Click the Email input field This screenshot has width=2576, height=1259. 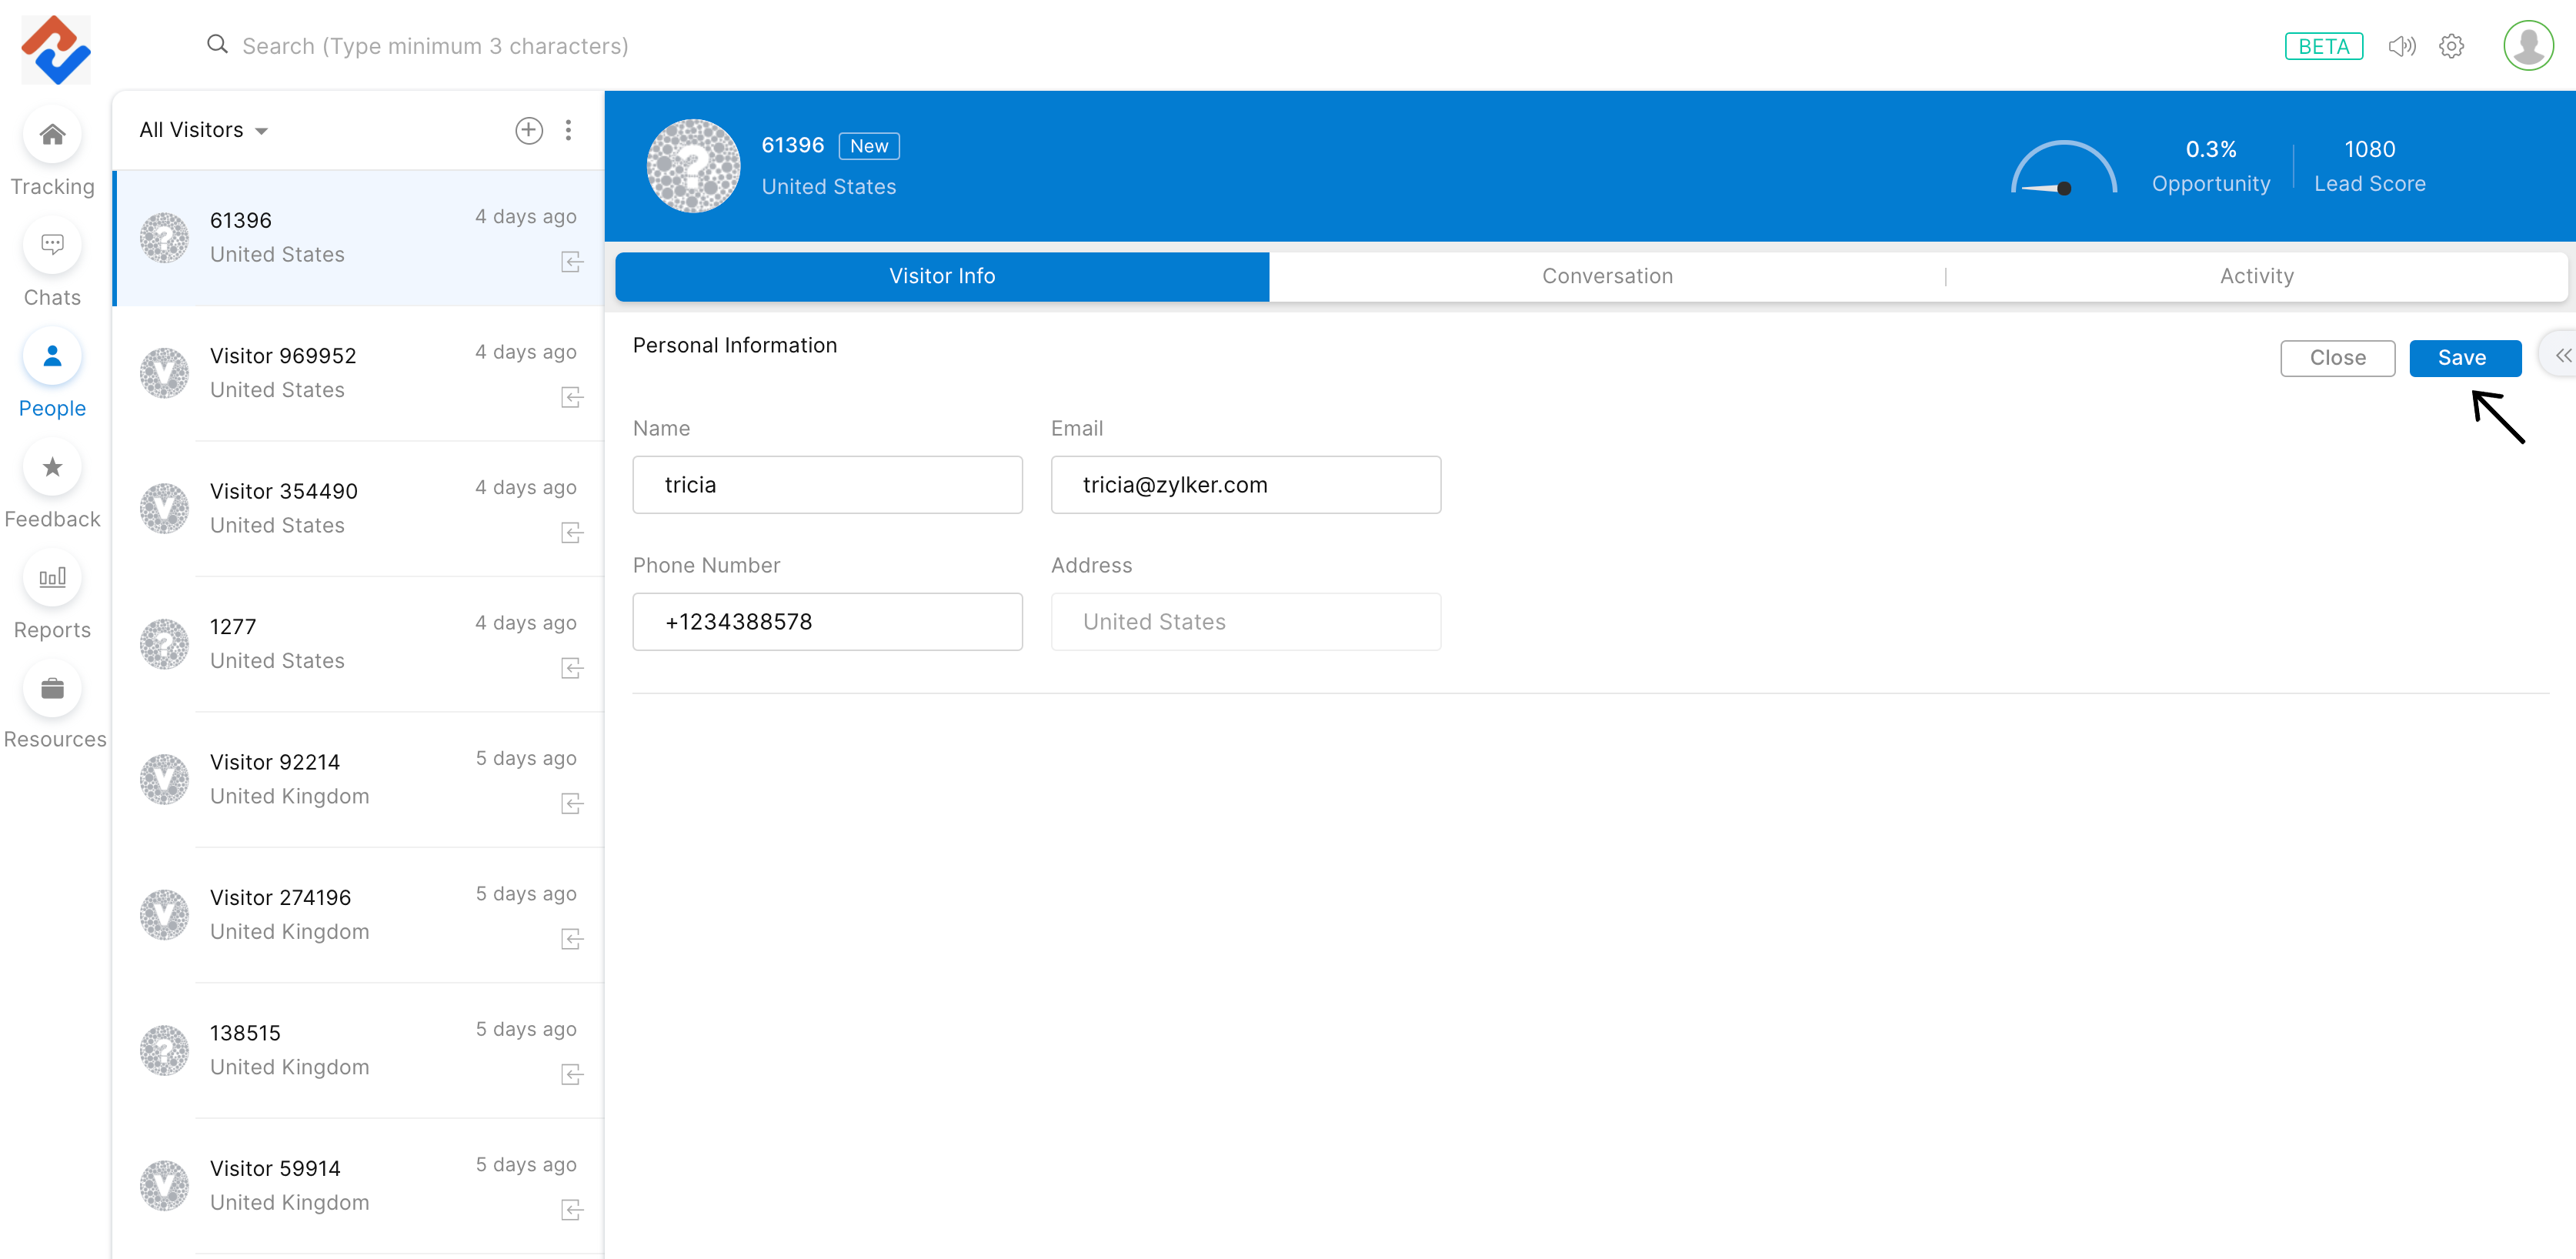pos(1245,485)
